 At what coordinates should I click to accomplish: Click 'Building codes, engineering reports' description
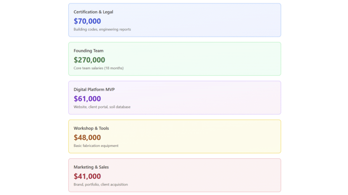pyautogui.click(x=102, y=29)
